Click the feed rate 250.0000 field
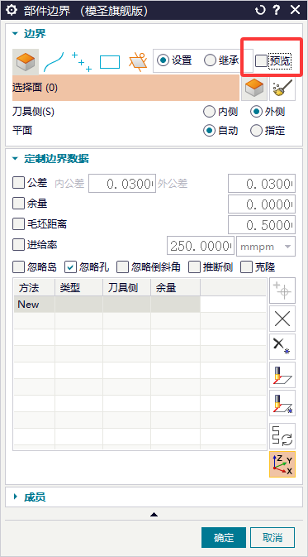This screenshot has width=308, height=557. coord(201,246)
